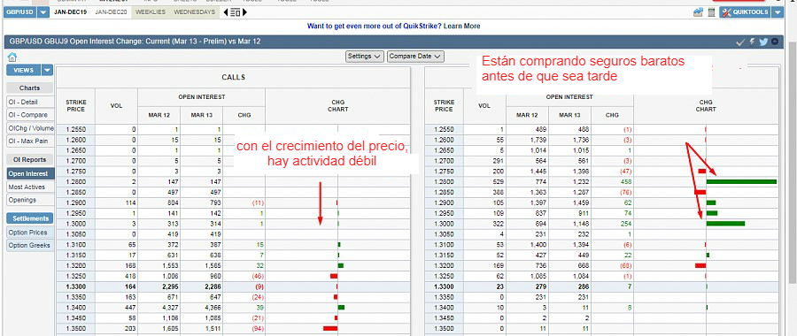Click the calls 1.3400 strike price cell
The image size is (797, 336).
click(76, 308)
